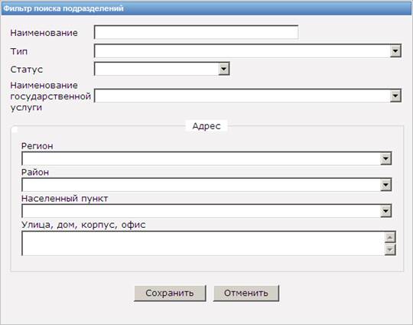The height and width of the screenshot is (325, 413).
Task: Click the Регион field label
Action: [37, 146]
